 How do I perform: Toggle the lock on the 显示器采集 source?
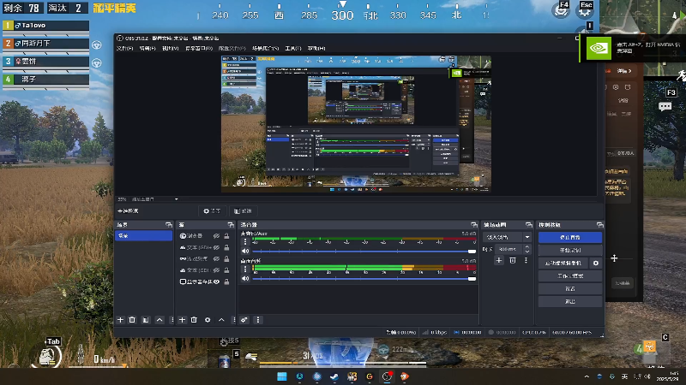[x=226, y=282]
